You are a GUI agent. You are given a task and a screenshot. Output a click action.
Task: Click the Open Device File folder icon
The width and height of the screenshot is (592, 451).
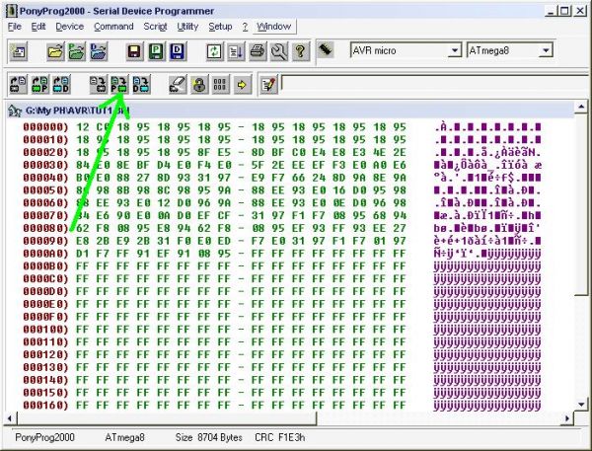click(51, 50)
